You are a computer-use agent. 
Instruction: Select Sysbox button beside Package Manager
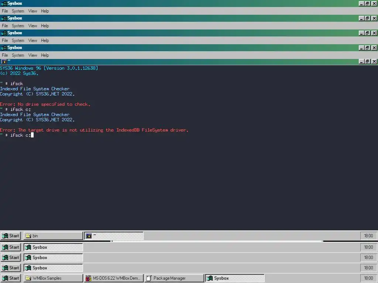235,278
